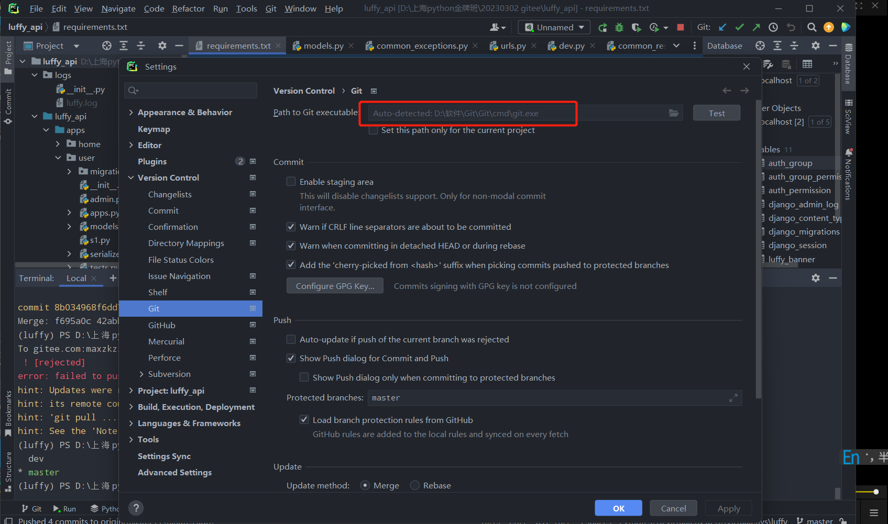This screenshot has height=524, width=888.
Task: Click the collapse all icon in the Project panel
Action: click(x=141, y=46)
